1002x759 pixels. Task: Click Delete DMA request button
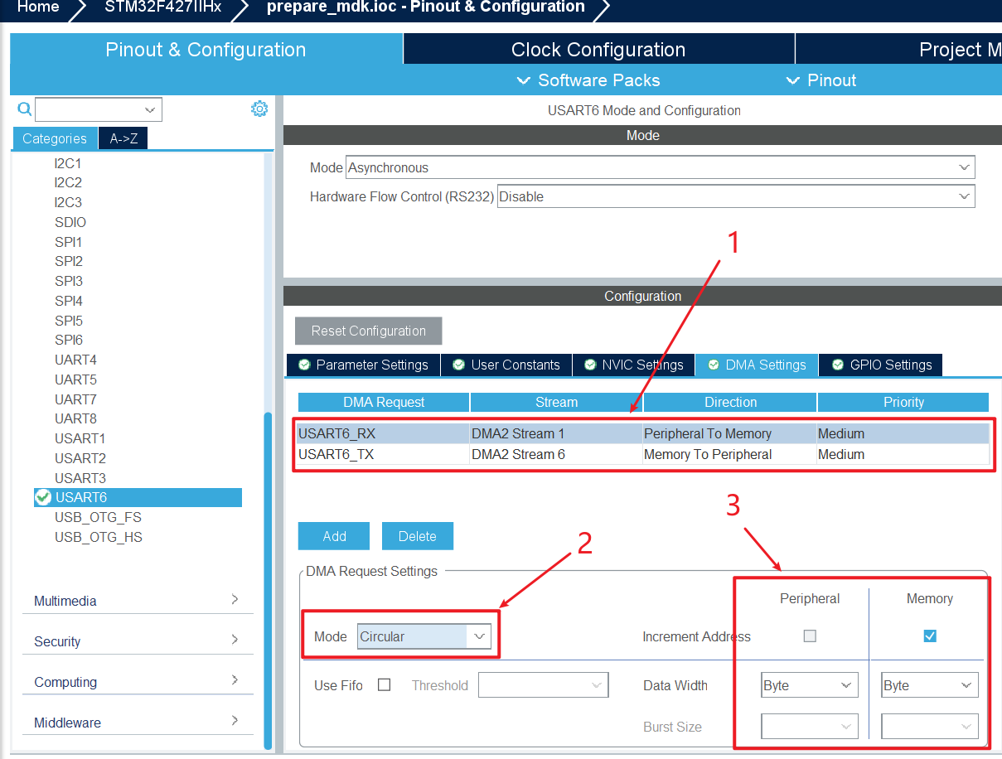pyautogui.click(x=418, y=536)
